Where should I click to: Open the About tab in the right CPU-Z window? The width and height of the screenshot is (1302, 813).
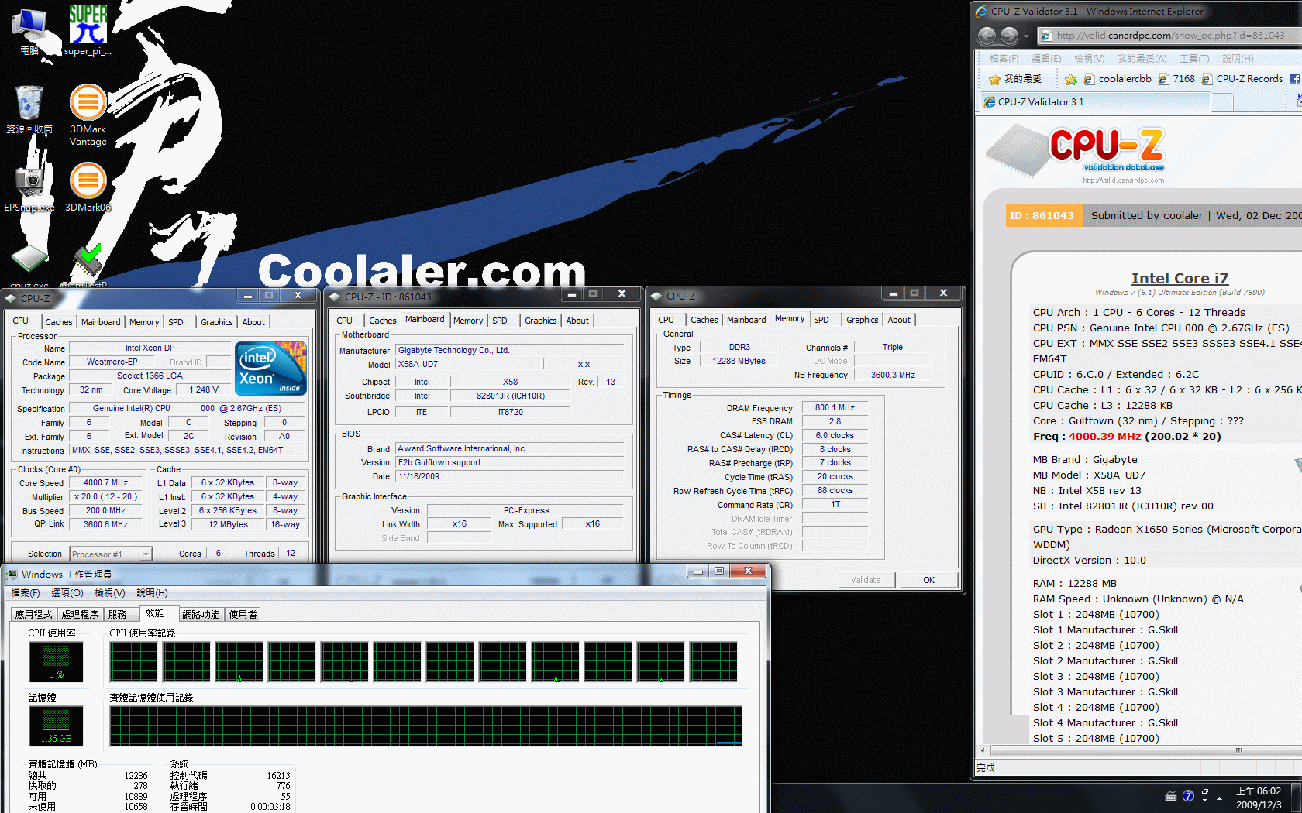[899, 320]
